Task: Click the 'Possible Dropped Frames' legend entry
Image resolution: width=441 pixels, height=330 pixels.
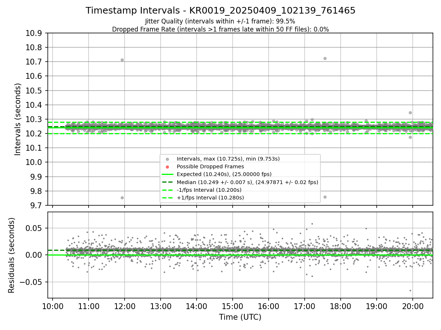Action: click(210, 166)
